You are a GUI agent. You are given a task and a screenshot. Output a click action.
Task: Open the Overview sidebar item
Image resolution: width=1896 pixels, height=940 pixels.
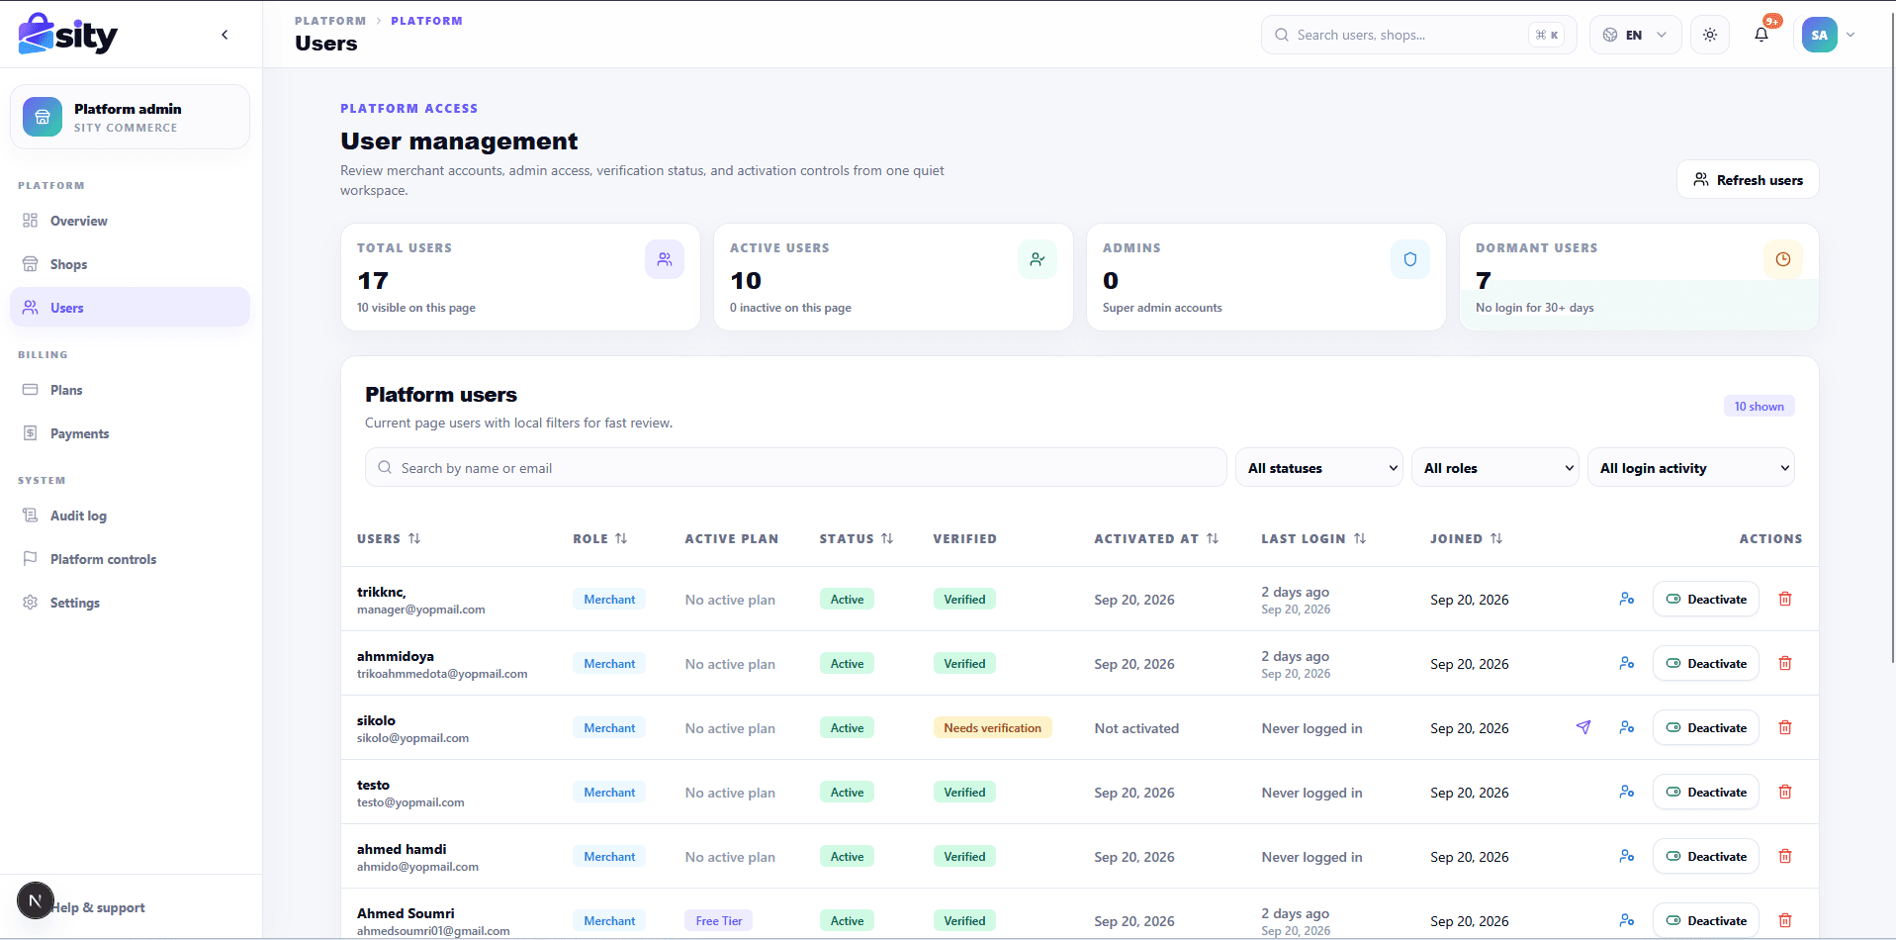point(130,221)
